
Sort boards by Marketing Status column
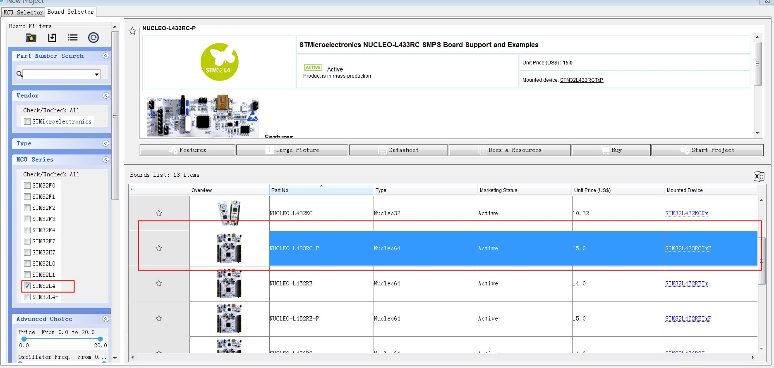pyautogui.click(x=525, y=190)
